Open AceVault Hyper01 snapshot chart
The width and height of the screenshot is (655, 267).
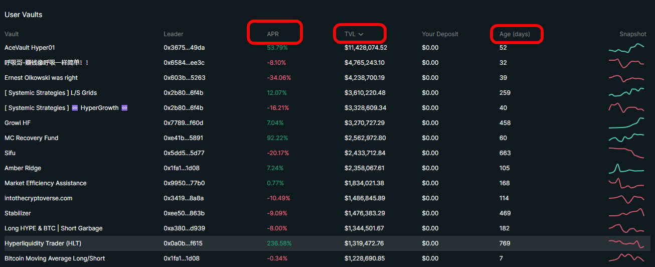coord(626,48)
